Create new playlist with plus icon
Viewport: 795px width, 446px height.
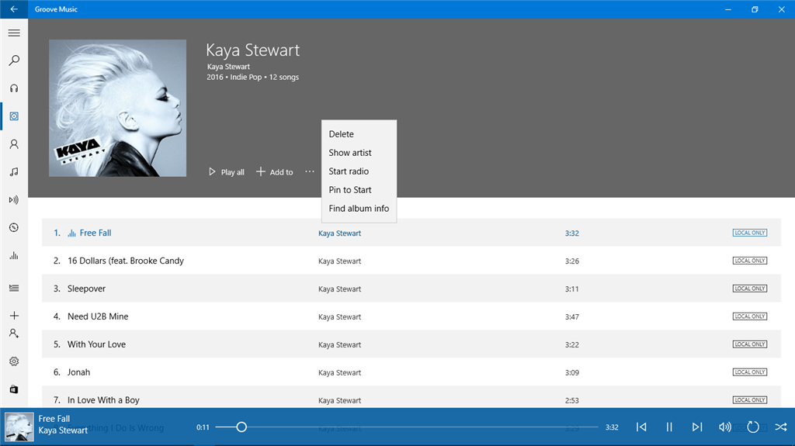point(14,316)
